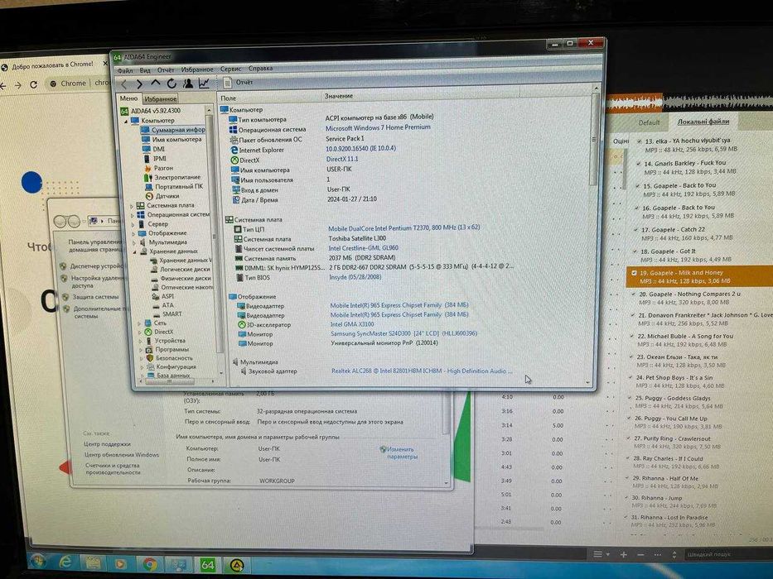Toggle checkmark for track 27 Purity Ring
773x579 pixels.
click(x=629, y=438)
